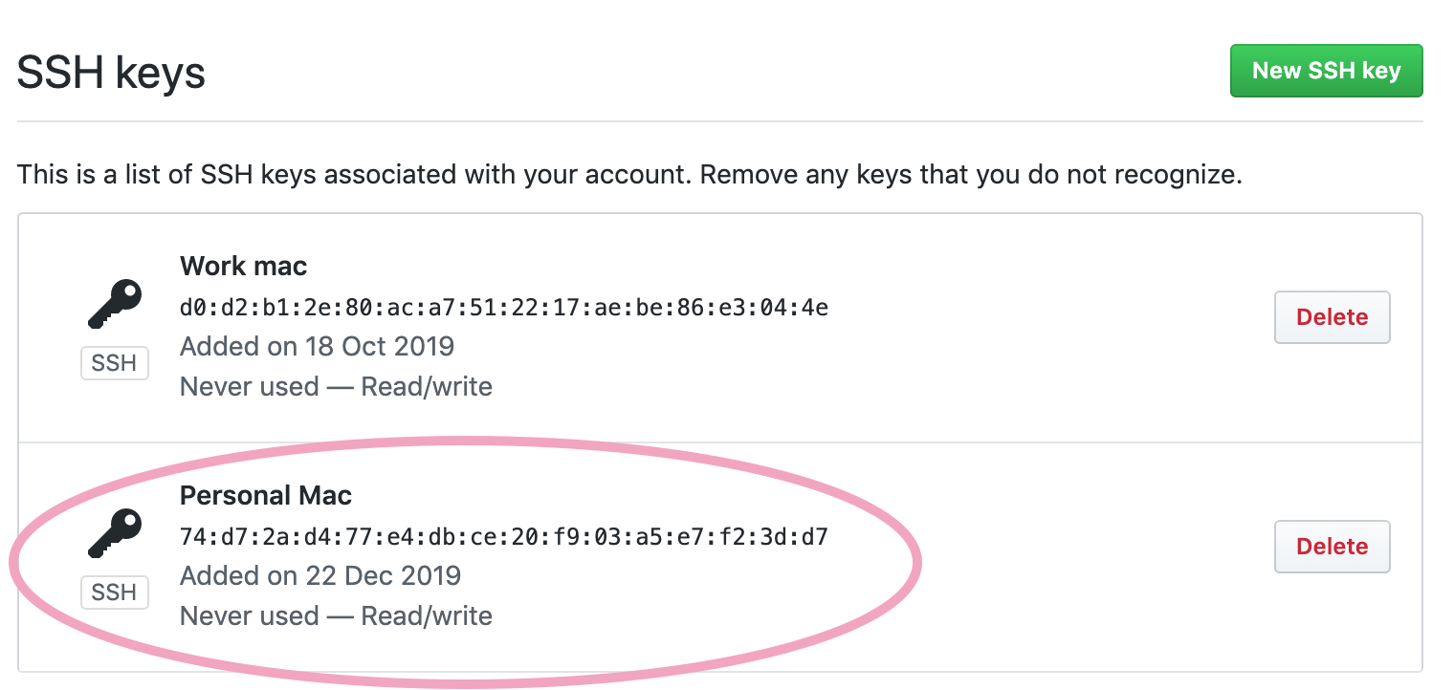
Task: Select the fingerprint starting with 74:d7:2a
Action: point(504,537)
